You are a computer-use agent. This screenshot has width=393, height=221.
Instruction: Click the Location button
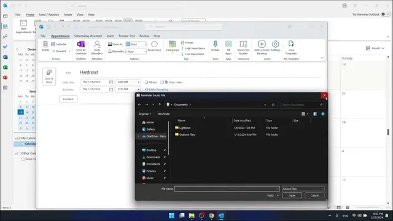click(x=68, y=99)
